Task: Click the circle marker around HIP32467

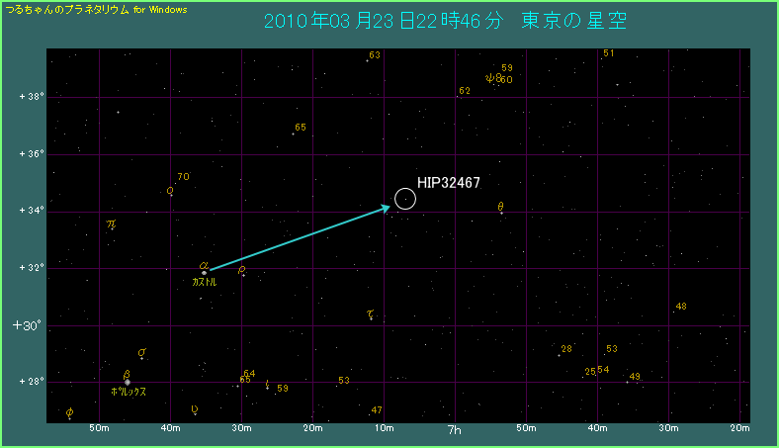Action: coord(405,199)
